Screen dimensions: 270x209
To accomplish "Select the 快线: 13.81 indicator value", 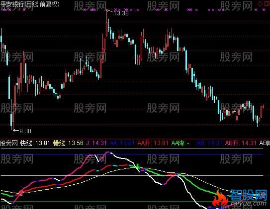I will pos(35,143).
